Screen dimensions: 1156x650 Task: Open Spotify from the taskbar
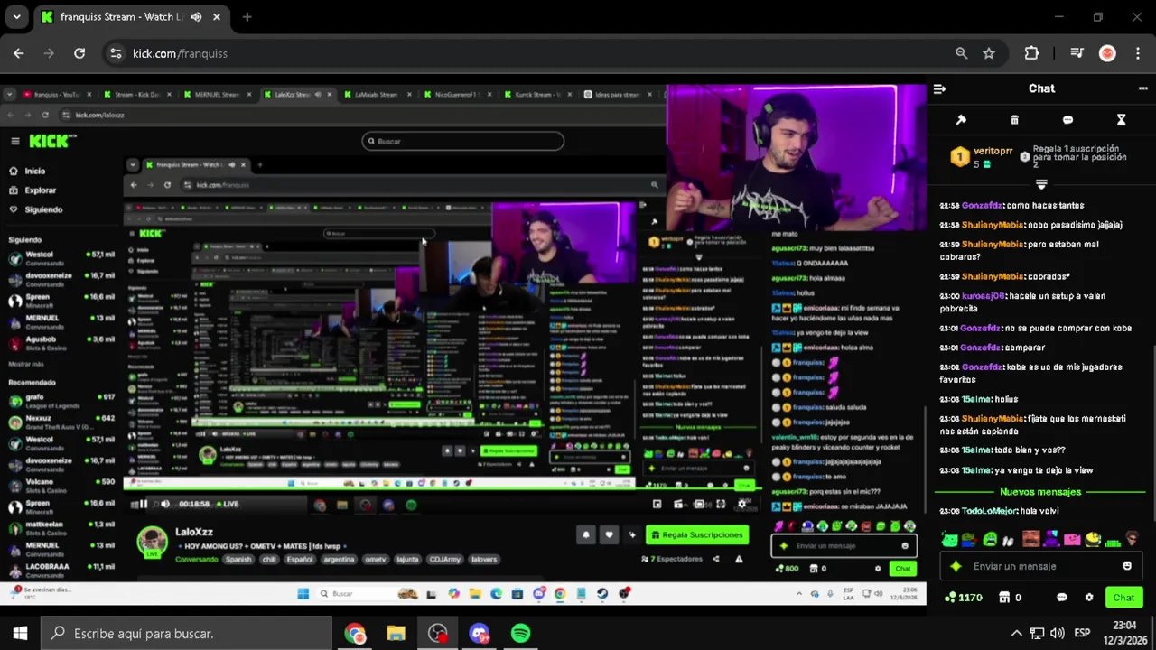click(x=520, y=633)
